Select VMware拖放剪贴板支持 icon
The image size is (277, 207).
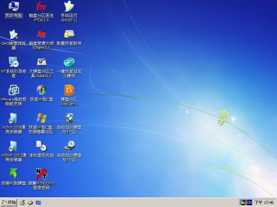coord(13,90)
